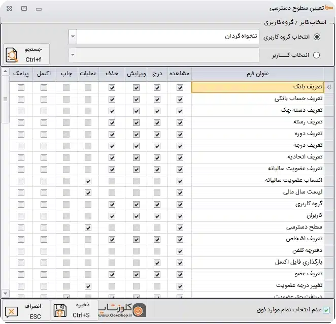Click scrollbar up arrow in grid
Screen dimensions: 336x324
(x=6, y=72)
